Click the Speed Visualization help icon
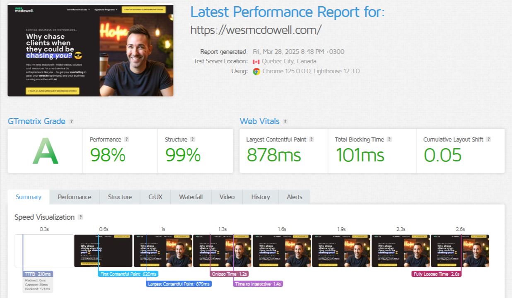512x298 pixels. (80, 217)
